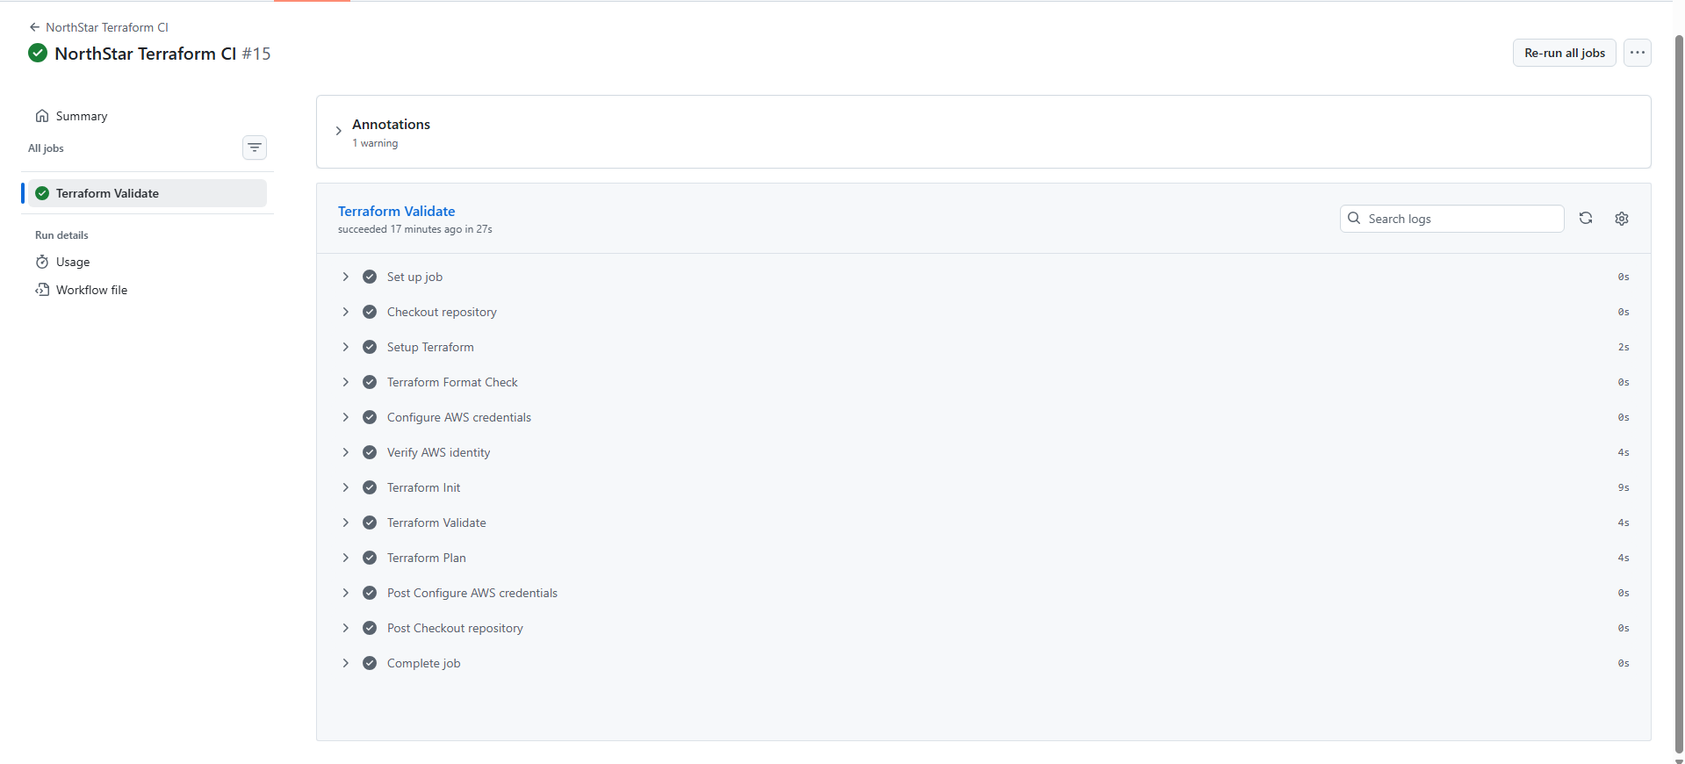Expand the Checkout repository step chevron
The image size is (1685, 764).
[345, 312]
